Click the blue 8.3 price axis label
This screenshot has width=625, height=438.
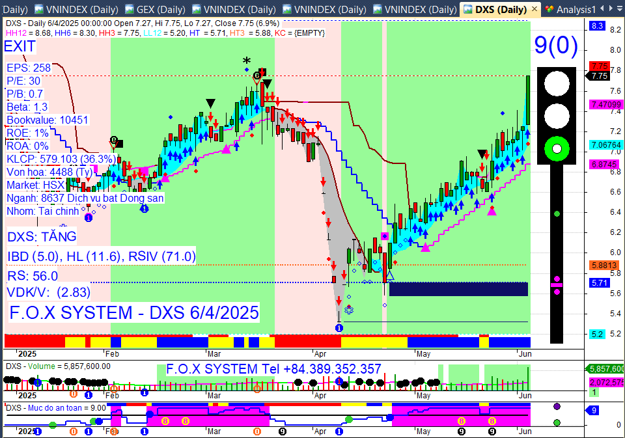point(597,26)
